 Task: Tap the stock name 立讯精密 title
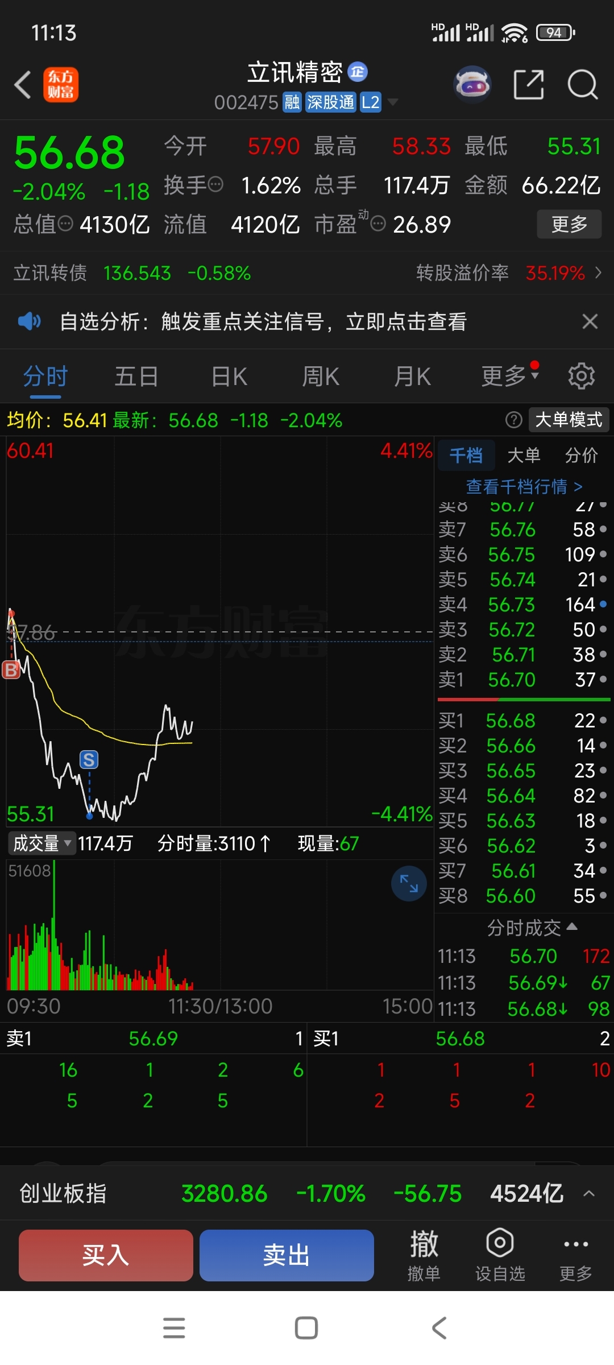pyautogui.click(x=294, y=72)
